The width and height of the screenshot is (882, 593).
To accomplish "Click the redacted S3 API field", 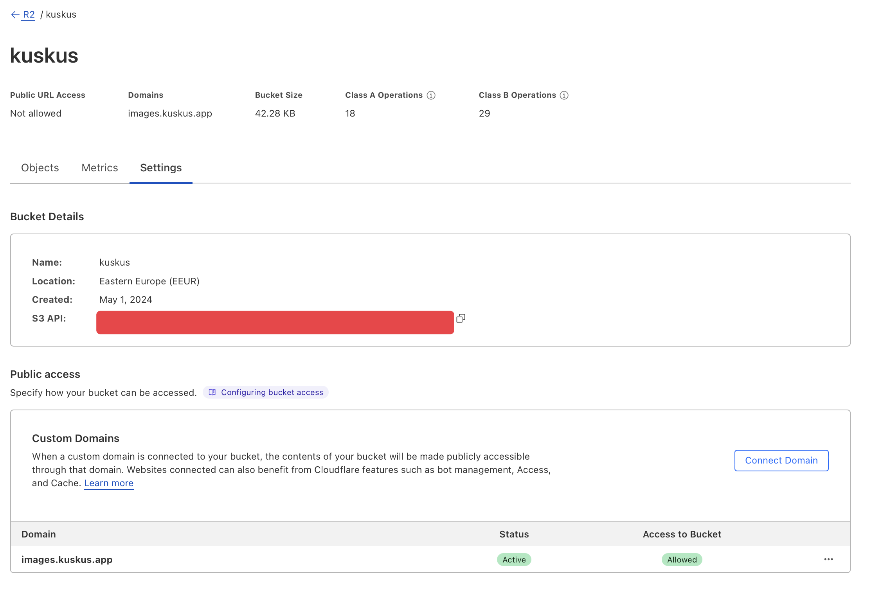I will pos(275,322).
